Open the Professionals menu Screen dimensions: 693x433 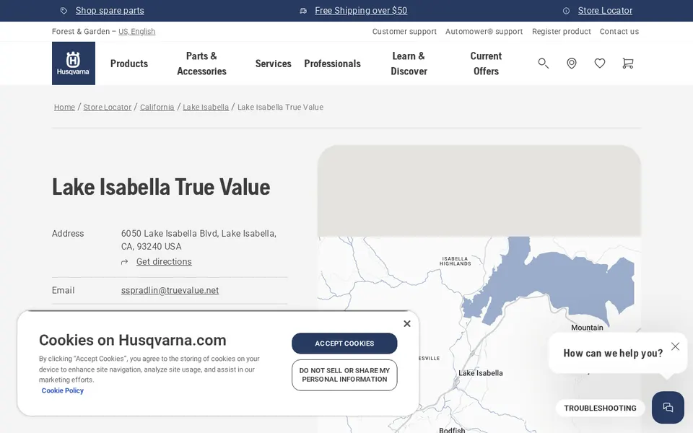pos(332,64)
